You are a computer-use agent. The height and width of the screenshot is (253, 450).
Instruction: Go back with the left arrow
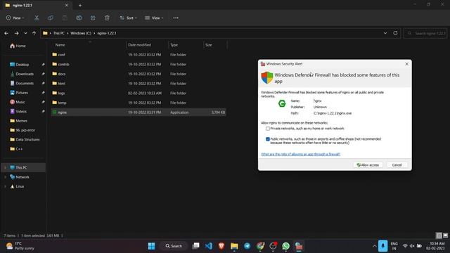(6, 33)
